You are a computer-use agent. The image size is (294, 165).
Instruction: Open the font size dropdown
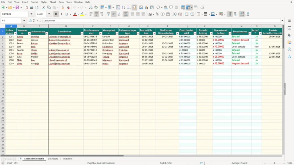tap(49, 14)
